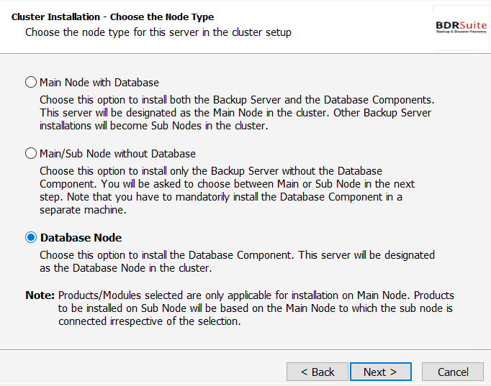The height and width of the screenshot is (386, 491).
Task: Click the "Cluster Installation - Choose the Node Type" heading
Action: coord(113,17)
